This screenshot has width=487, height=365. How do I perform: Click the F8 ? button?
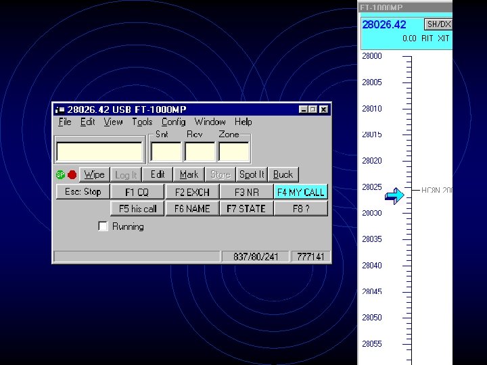click(300, 208)
